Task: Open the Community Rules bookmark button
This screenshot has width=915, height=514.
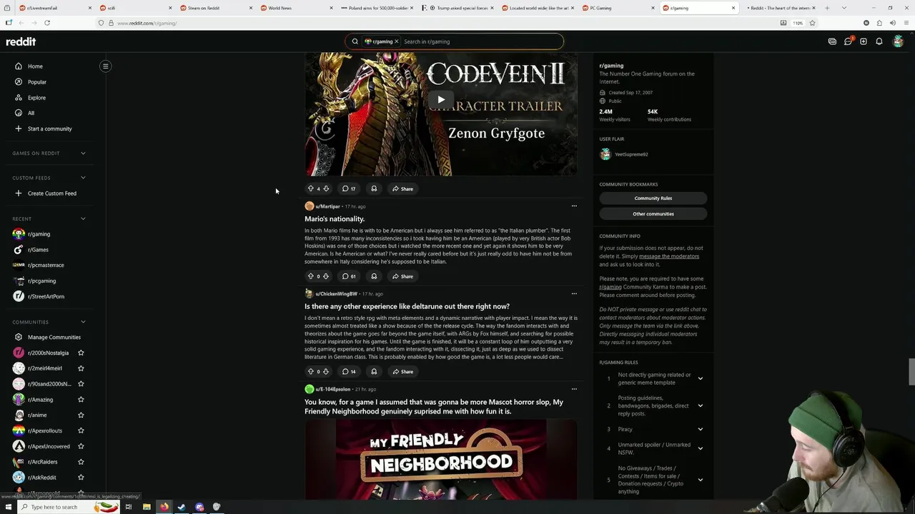Action: tap(653, 198)
